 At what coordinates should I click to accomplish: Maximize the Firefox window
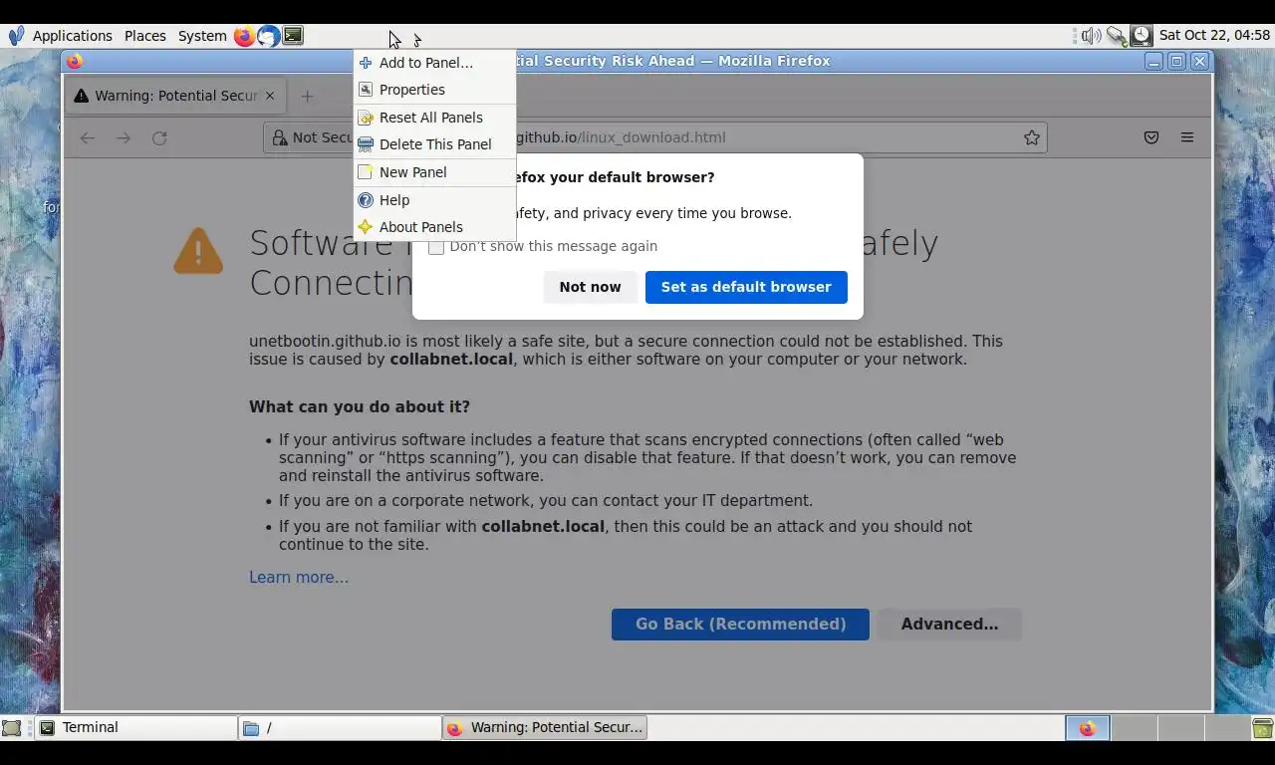click(x=1176, y=61)
